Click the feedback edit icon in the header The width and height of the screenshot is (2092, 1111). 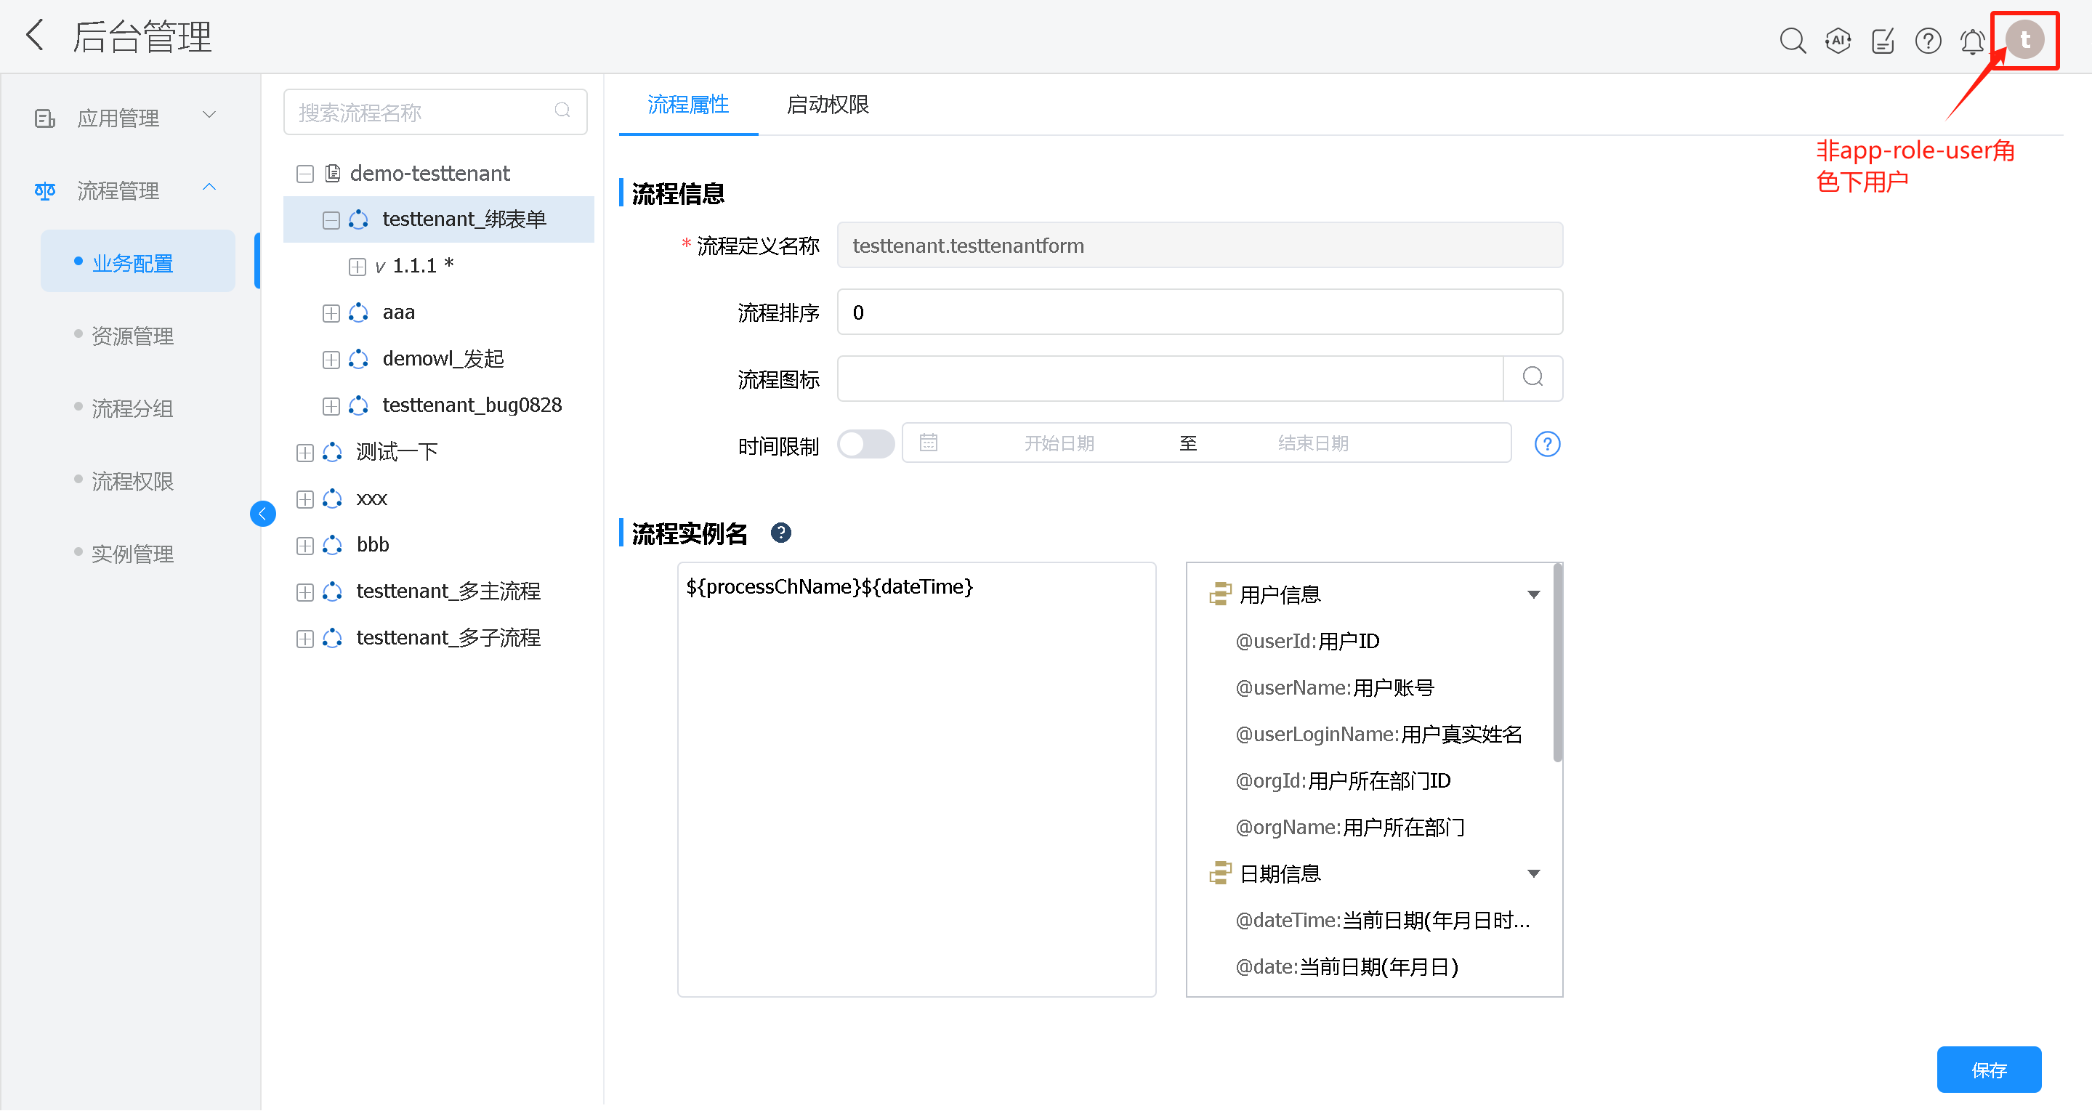coord(1883,40)
